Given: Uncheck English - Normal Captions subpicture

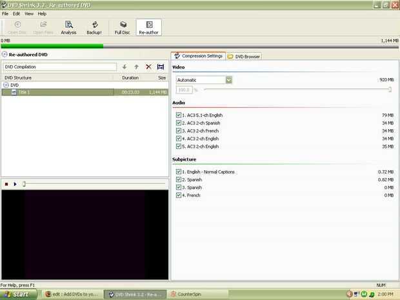Looking at the screenshot, I should pyautogui.click(x=179, y=172).
